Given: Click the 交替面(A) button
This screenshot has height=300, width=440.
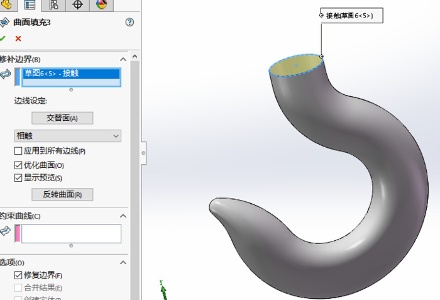Looking at the screenshot, I should 62,118.
